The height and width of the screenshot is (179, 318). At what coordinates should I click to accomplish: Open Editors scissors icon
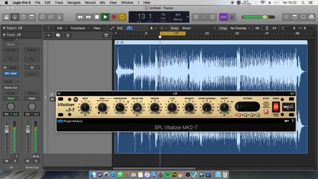[59, 17]
